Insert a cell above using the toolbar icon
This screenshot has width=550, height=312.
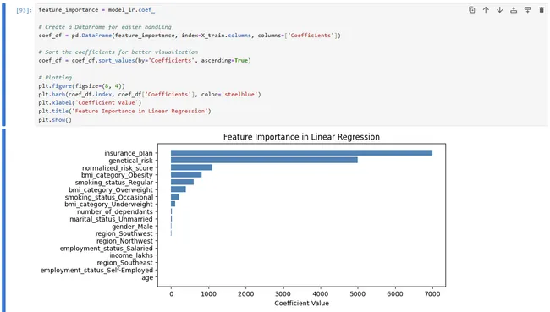click(514, 10)
